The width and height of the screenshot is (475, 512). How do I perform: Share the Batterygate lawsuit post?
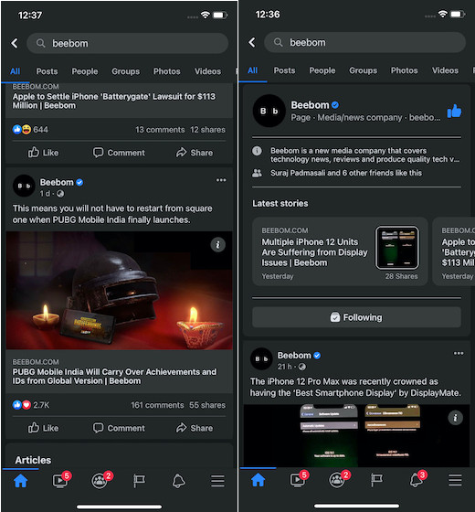[x=195, y=153]
